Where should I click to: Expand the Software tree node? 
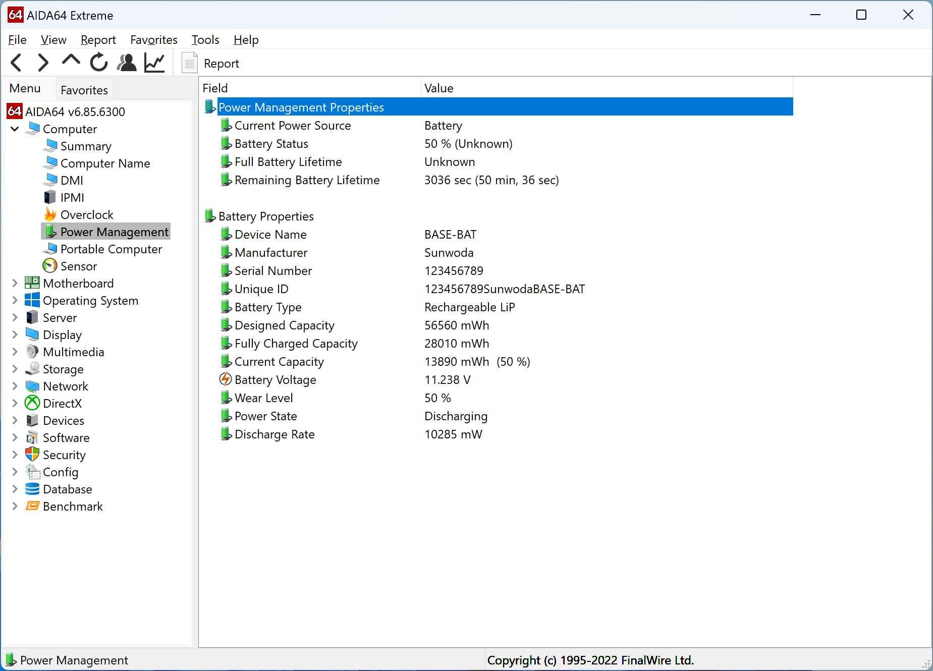pos(15,437)
